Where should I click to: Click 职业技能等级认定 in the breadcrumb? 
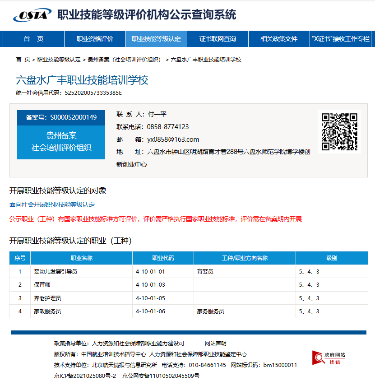(59, 60)
